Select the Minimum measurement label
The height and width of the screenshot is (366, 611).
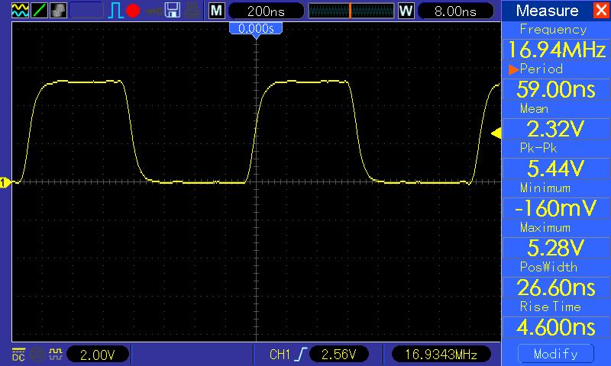click(545, 188)
